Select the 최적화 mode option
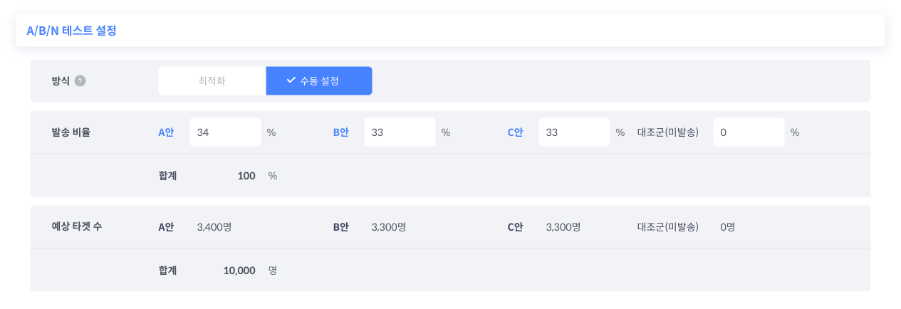Viewport: 901px width, 309px height. click(x=212, y=81)
